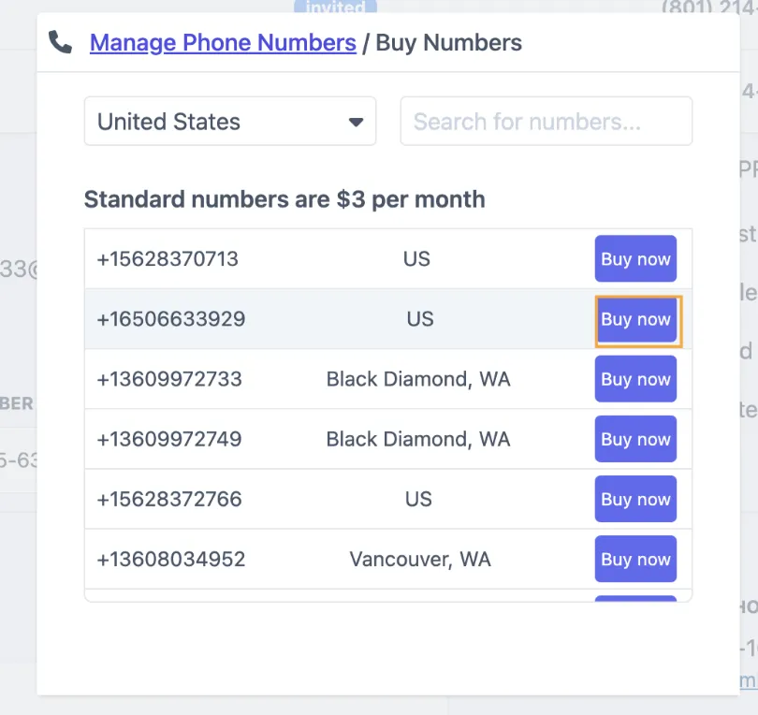Open the Manage Phone Numbers link

pyautogui.click(x=223, y=42)
